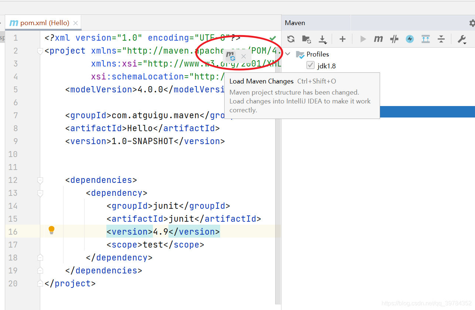Toggle Skip Tests mode lightning icon
The image size is (475, 310).
[x=410, y=39]
